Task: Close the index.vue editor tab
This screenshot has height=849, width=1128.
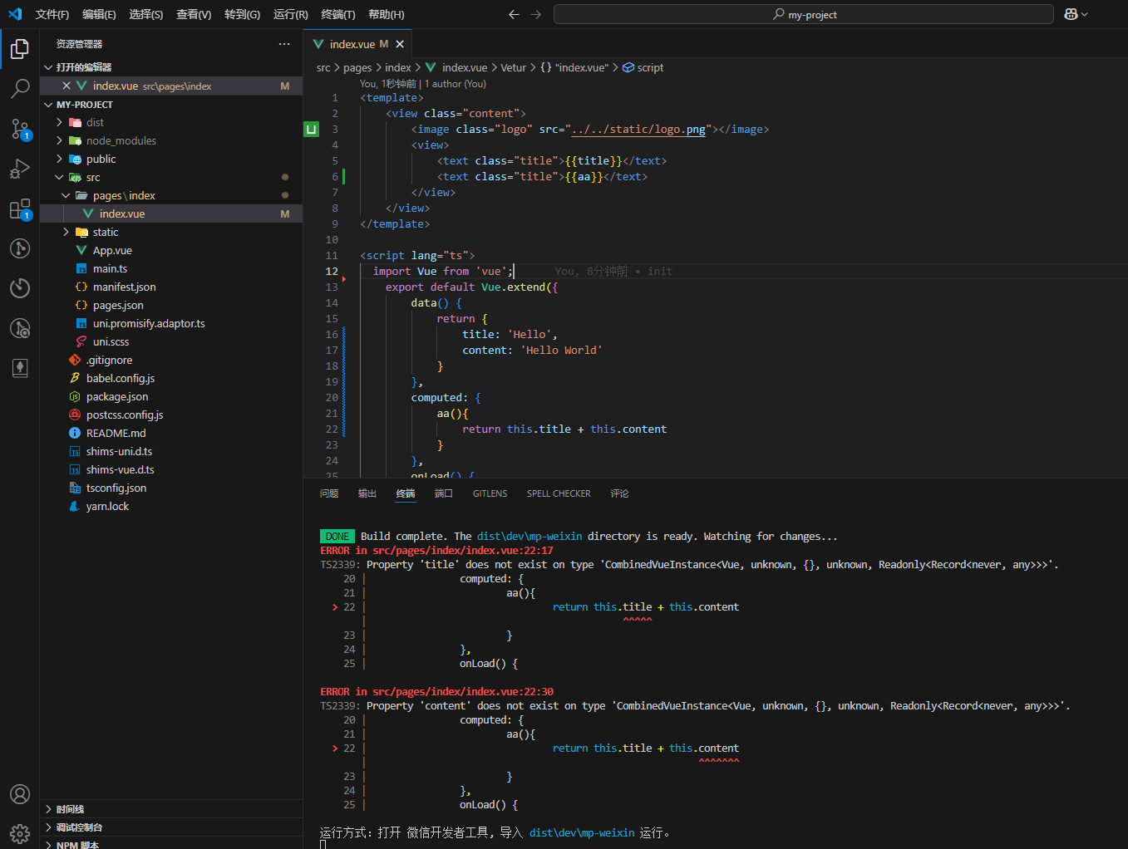Action: (400, 44)
